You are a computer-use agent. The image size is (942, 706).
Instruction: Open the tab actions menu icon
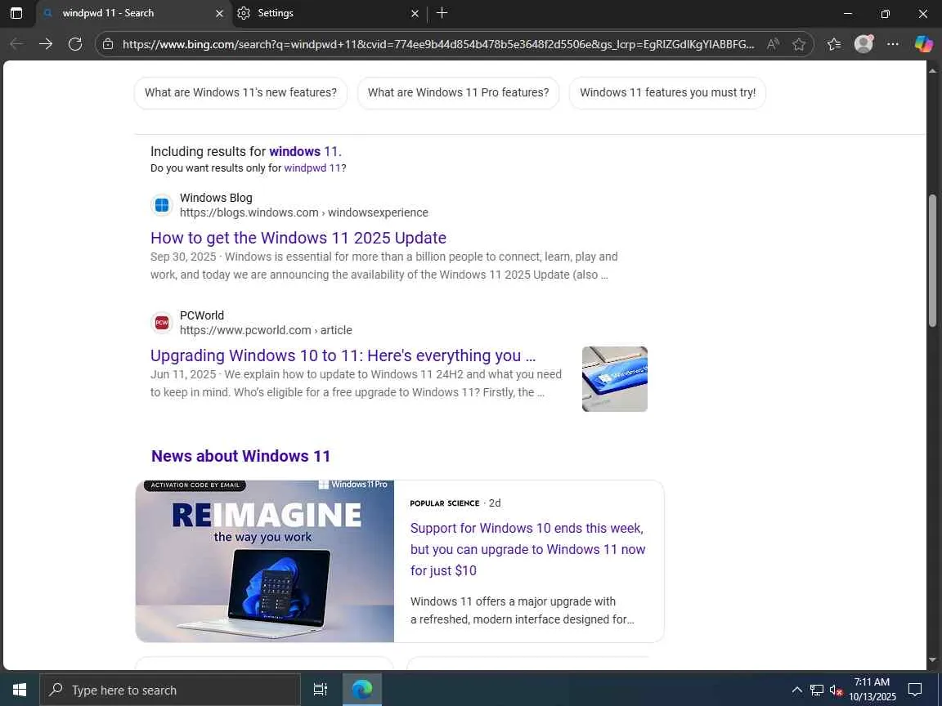16,13
